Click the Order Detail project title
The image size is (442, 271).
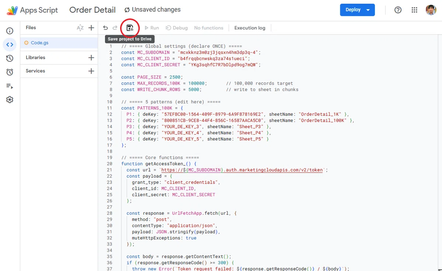point(92,10)
